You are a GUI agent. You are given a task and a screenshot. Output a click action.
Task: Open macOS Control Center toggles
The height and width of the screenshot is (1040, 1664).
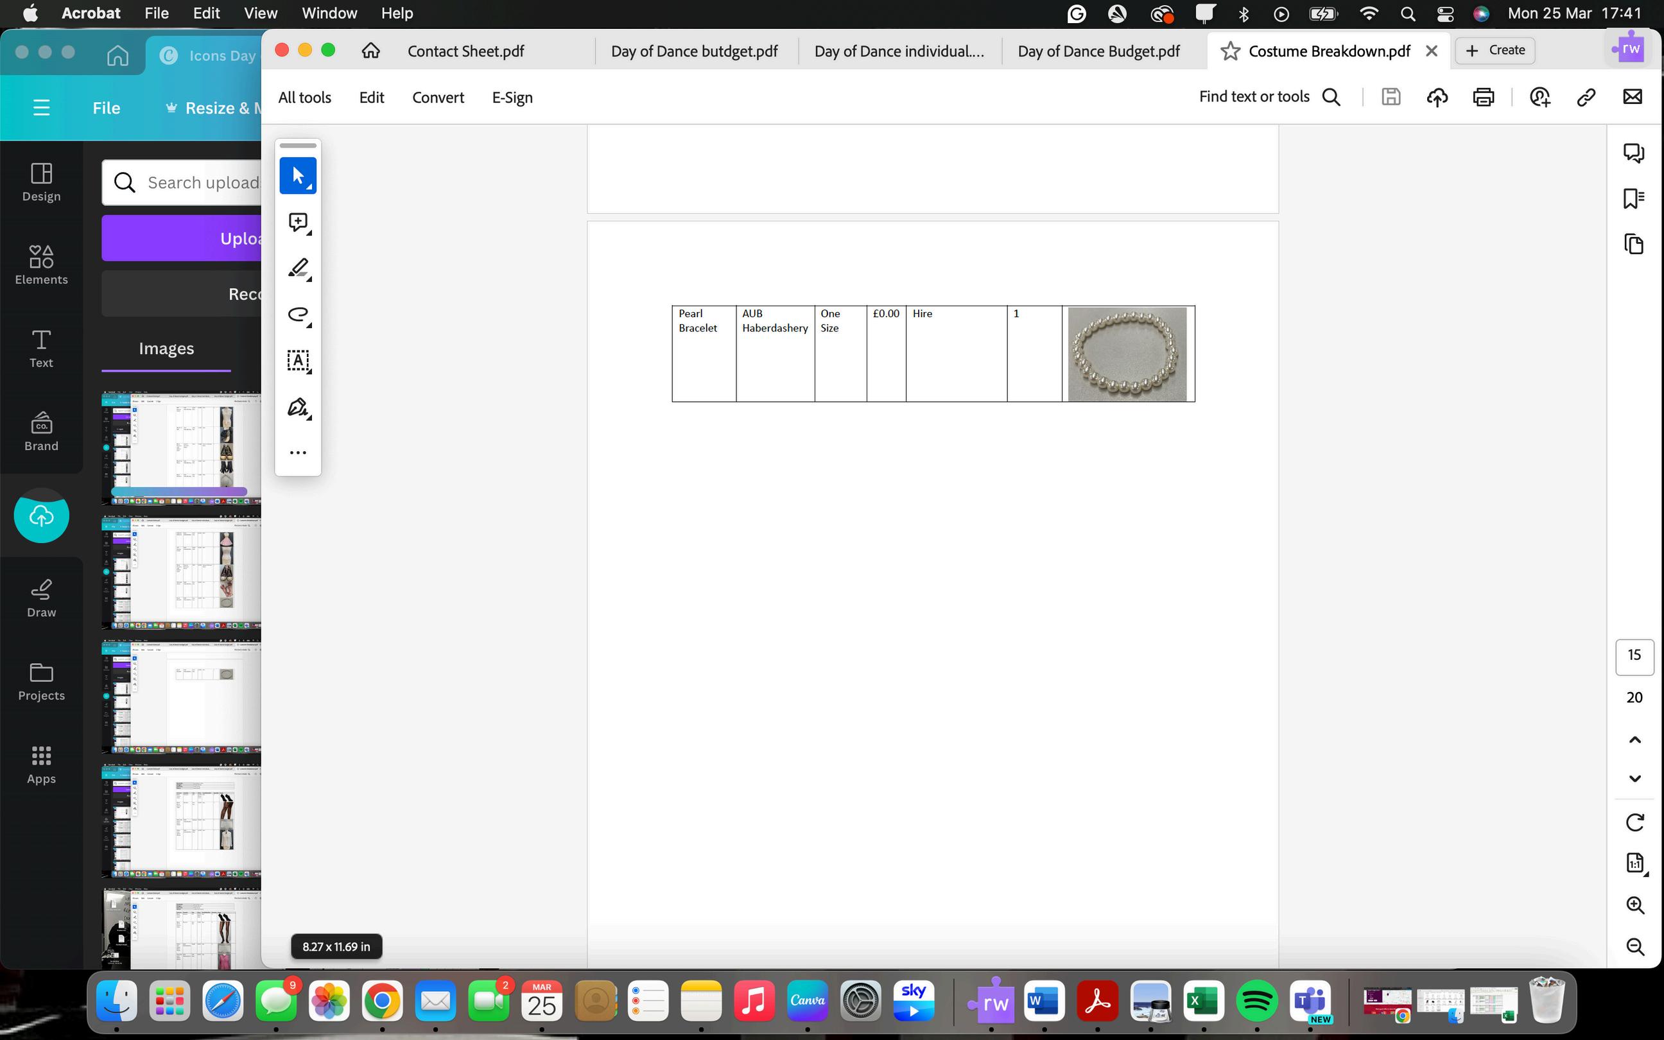1444,13
